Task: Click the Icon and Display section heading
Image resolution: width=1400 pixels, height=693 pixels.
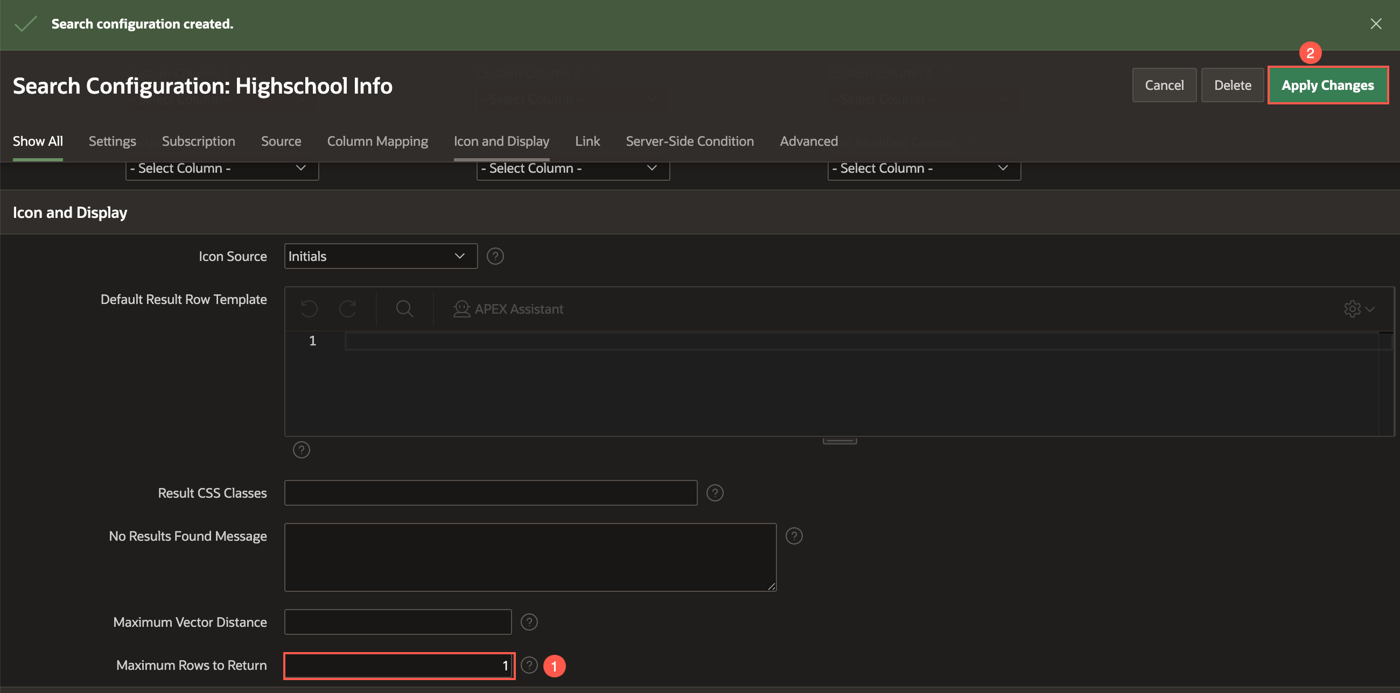Action: coord(69,213)
